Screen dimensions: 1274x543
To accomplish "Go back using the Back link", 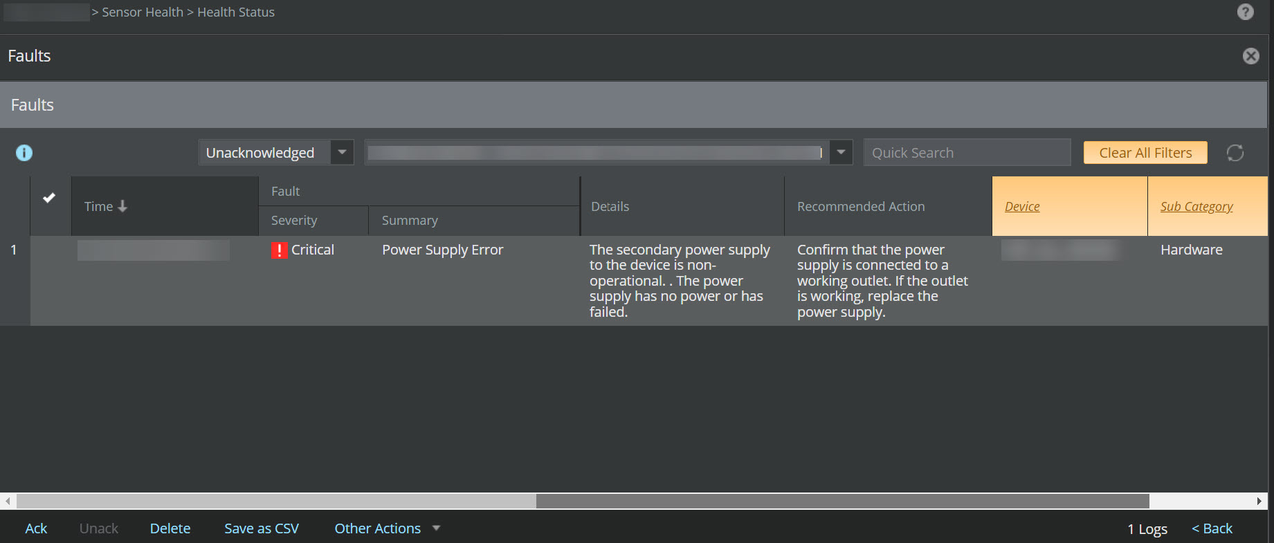I will tap(1212, 528).
